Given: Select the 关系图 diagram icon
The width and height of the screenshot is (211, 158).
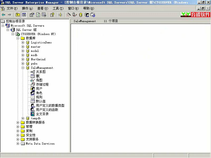Looking at the screenshot, I should pyautogui.click(x=33, y=72).
